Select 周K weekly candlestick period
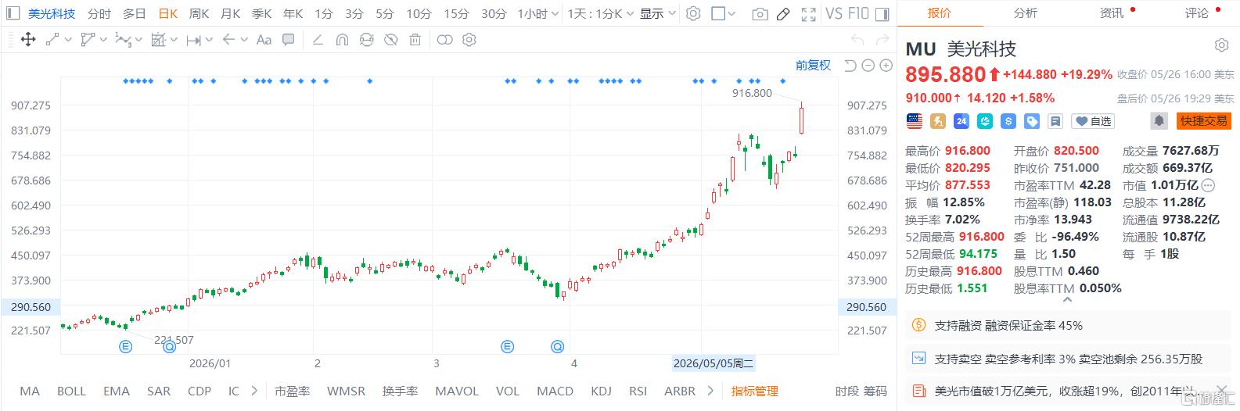 pos(199,13)
